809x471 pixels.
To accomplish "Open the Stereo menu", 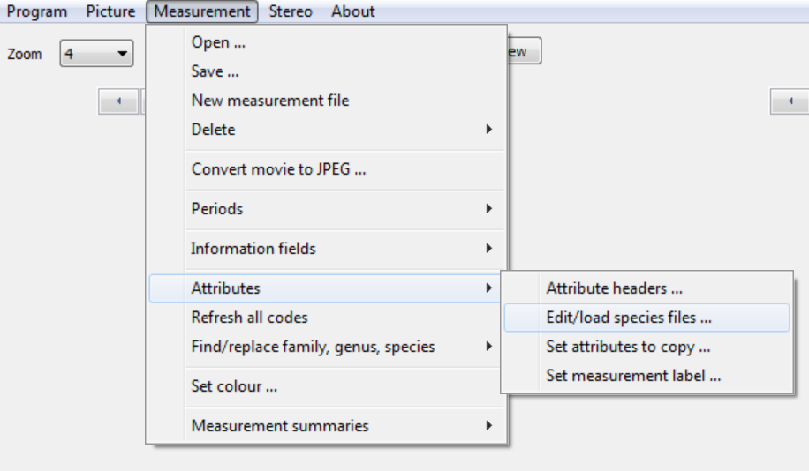I will [291, 11].
